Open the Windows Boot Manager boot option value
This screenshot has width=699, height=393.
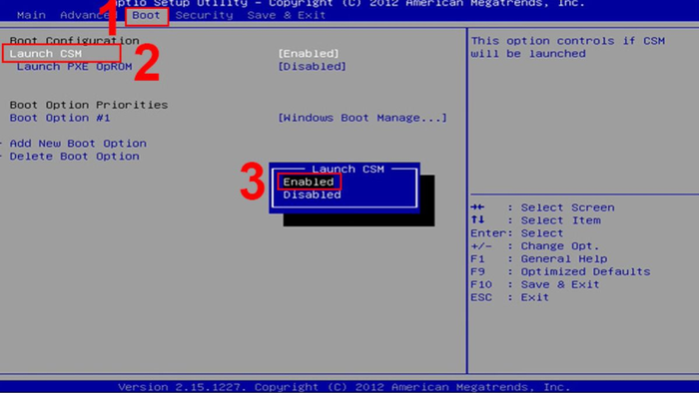(x=362, y=118)
